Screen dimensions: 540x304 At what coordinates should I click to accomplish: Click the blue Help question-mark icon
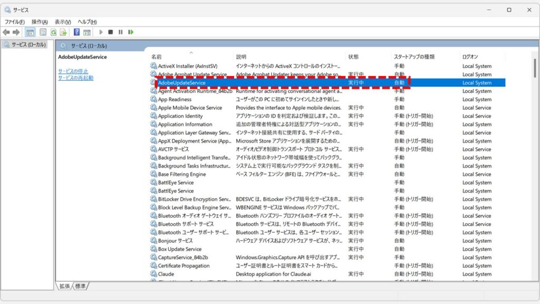[x=76, y=32]
